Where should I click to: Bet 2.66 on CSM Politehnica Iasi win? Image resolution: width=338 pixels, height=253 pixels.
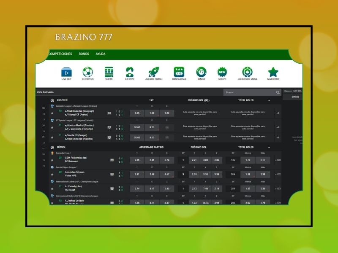click(137, 160)
